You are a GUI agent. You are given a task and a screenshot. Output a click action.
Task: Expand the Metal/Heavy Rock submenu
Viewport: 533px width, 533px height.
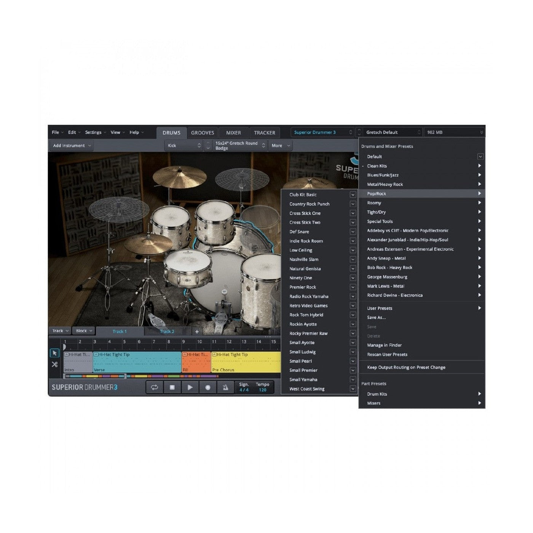click(x=422, y=184)
